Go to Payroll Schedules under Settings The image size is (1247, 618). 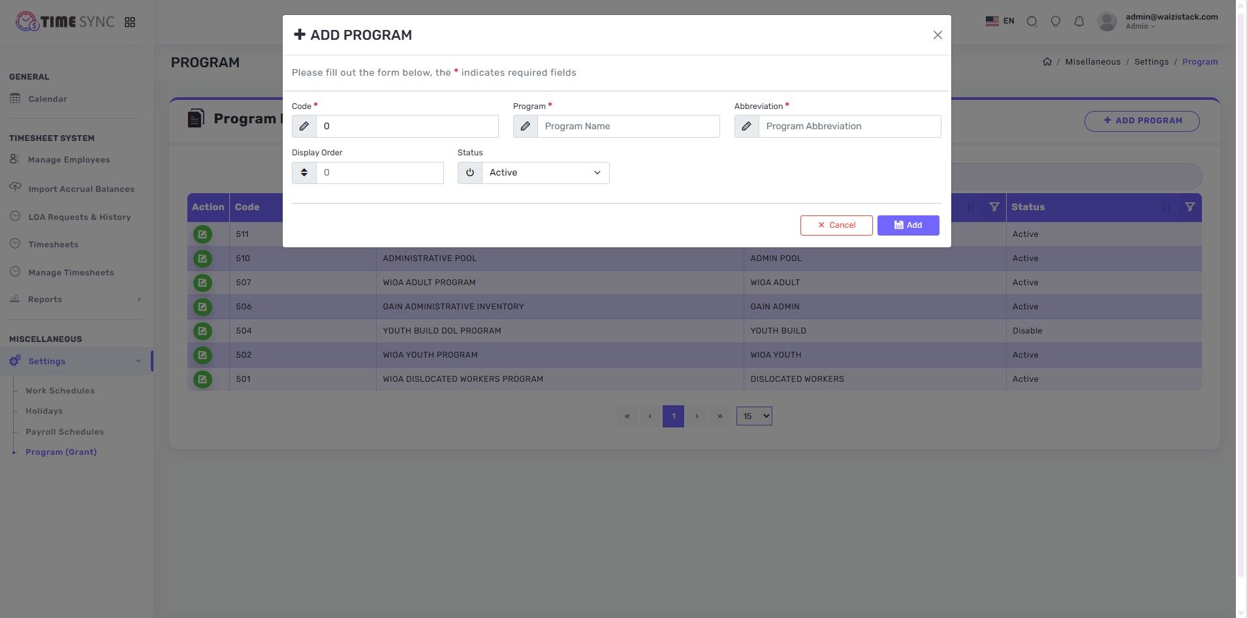pos(65,432)
